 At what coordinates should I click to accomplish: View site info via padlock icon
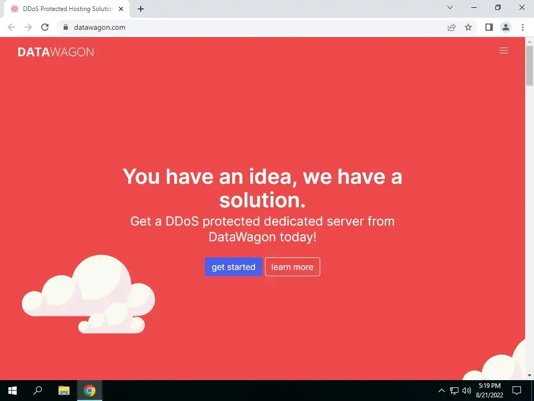click(x=66, y=27)
